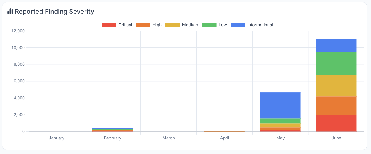Click the orange High legend swatch

[x=143, y=25]
